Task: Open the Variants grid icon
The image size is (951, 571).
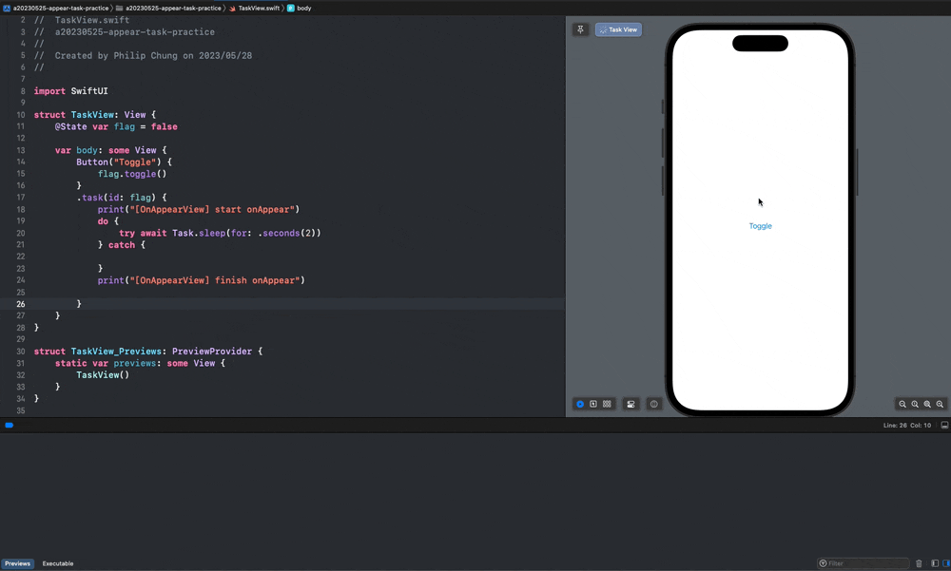Action: pyautogui.click(x=607, y=405)
